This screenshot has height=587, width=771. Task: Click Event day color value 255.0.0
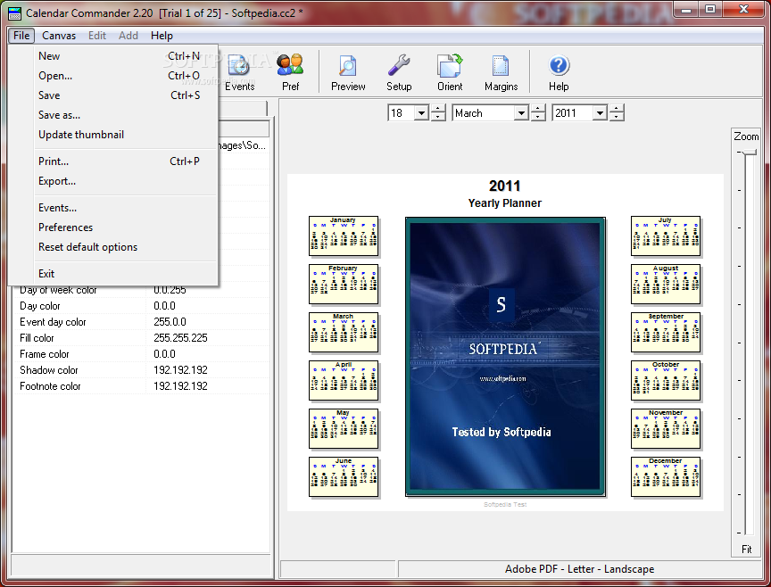[x=170, y=322]
